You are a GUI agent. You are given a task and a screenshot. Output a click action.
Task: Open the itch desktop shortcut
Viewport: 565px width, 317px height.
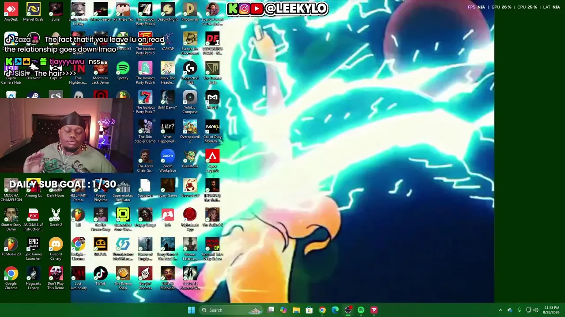click(x=168, y=218)
